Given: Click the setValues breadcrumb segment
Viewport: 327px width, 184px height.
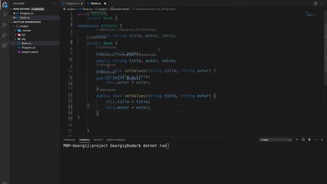Looking at the screenshot, I should pos(155,9).
